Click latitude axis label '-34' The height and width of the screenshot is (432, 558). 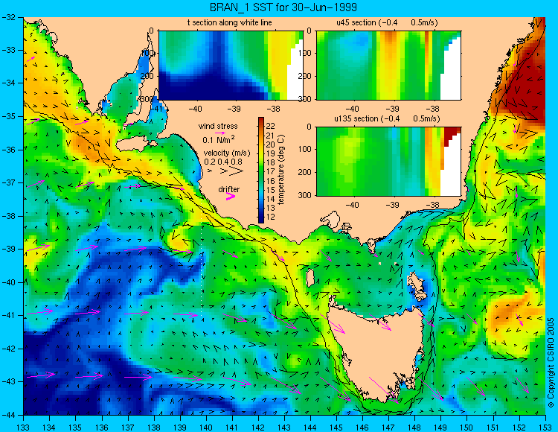click(9, 83)
